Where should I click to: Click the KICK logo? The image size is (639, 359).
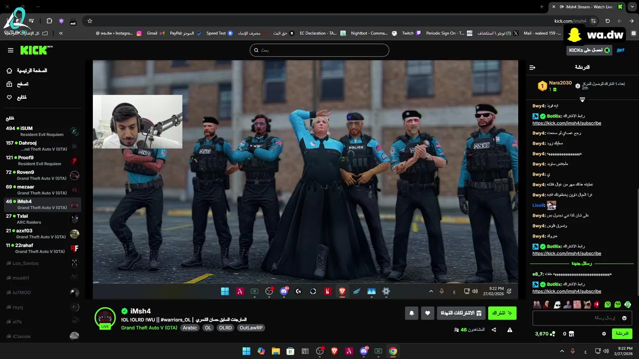[x=36, y=50]
